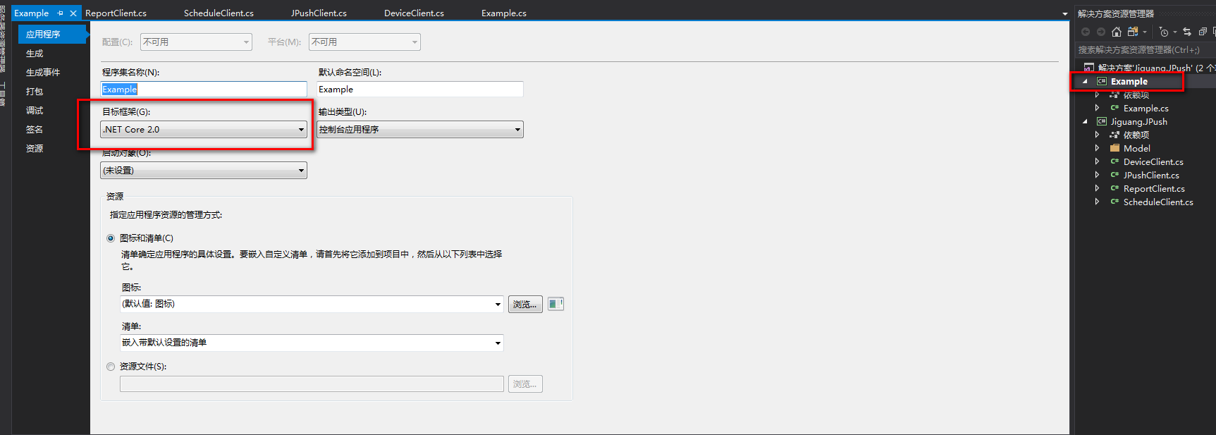Image resolution: width=1216 pixels, height=435 pixels.
Task: Click the solution icon beside 解决方案'Jiguang.JPush'
Action: (1089, 68)
